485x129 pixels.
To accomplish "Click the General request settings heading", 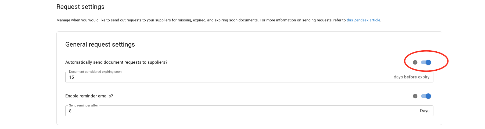I will click(100, 44).
